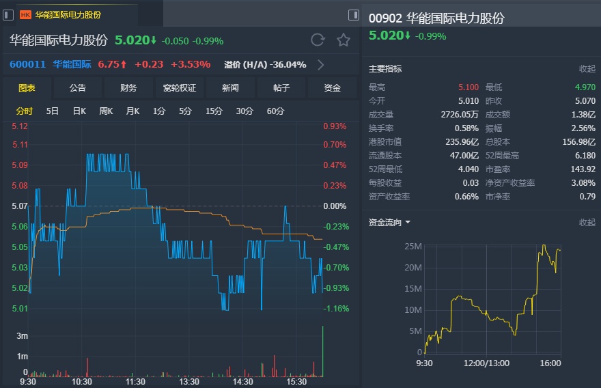The width and height of the screenshot is (601, 388).
Task: Click the 净资产收益率 value 3.08%
Action: [583, 183]
